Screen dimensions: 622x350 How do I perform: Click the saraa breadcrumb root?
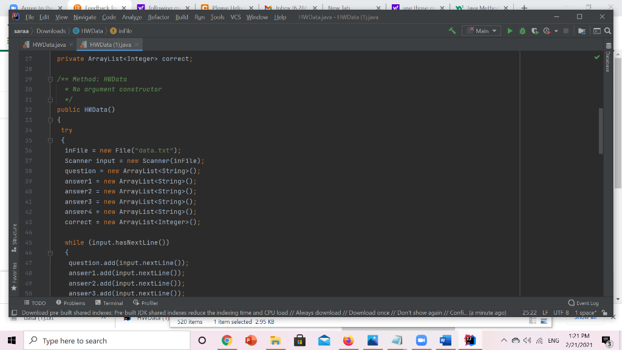tap(21, 31)
